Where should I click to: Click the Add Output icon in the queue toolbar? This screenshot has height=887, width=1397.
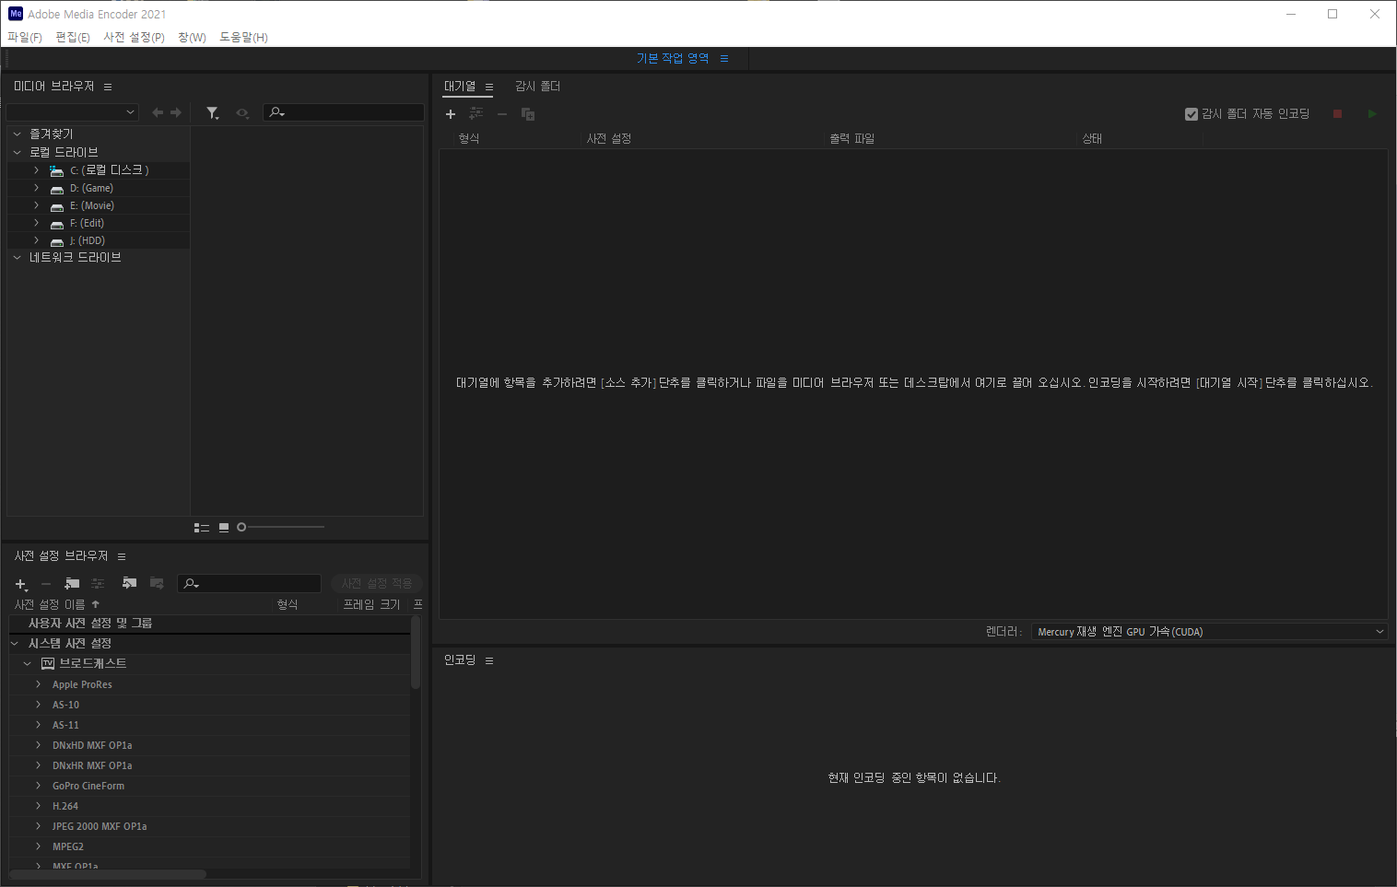tap(476, 113)
